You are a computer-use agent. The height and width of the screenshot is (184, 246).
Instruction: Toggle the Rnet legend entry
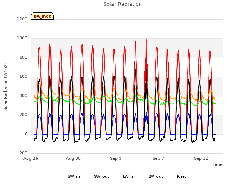click(178, 177)
